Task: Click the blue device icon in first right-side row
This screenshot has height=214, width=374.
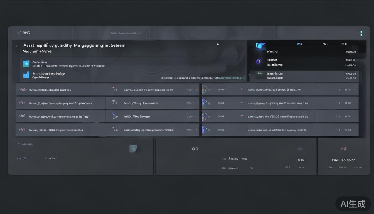Action: tap(205, 89)
